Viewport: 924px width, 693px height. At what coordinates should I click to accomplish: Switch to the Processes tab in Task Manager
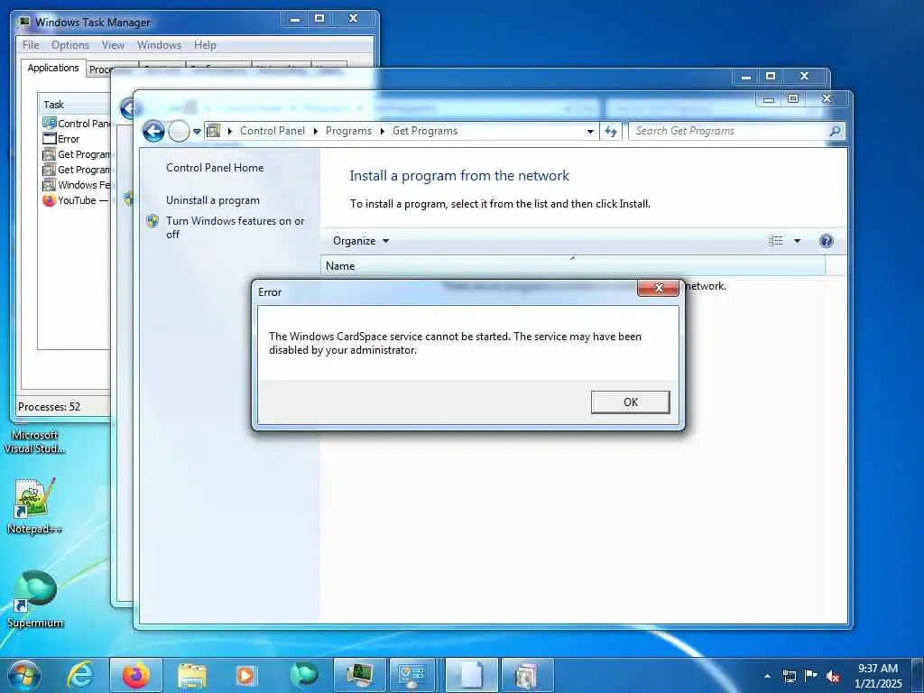(99, 69)
